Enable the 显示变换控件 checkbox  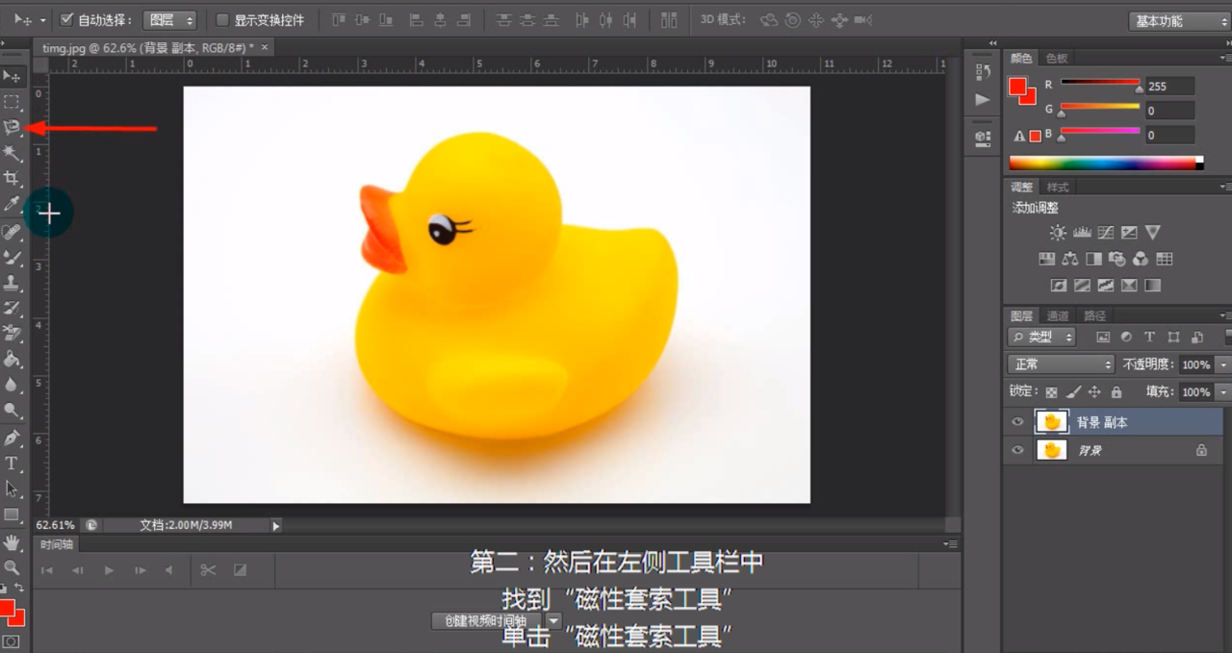point(222,19)
